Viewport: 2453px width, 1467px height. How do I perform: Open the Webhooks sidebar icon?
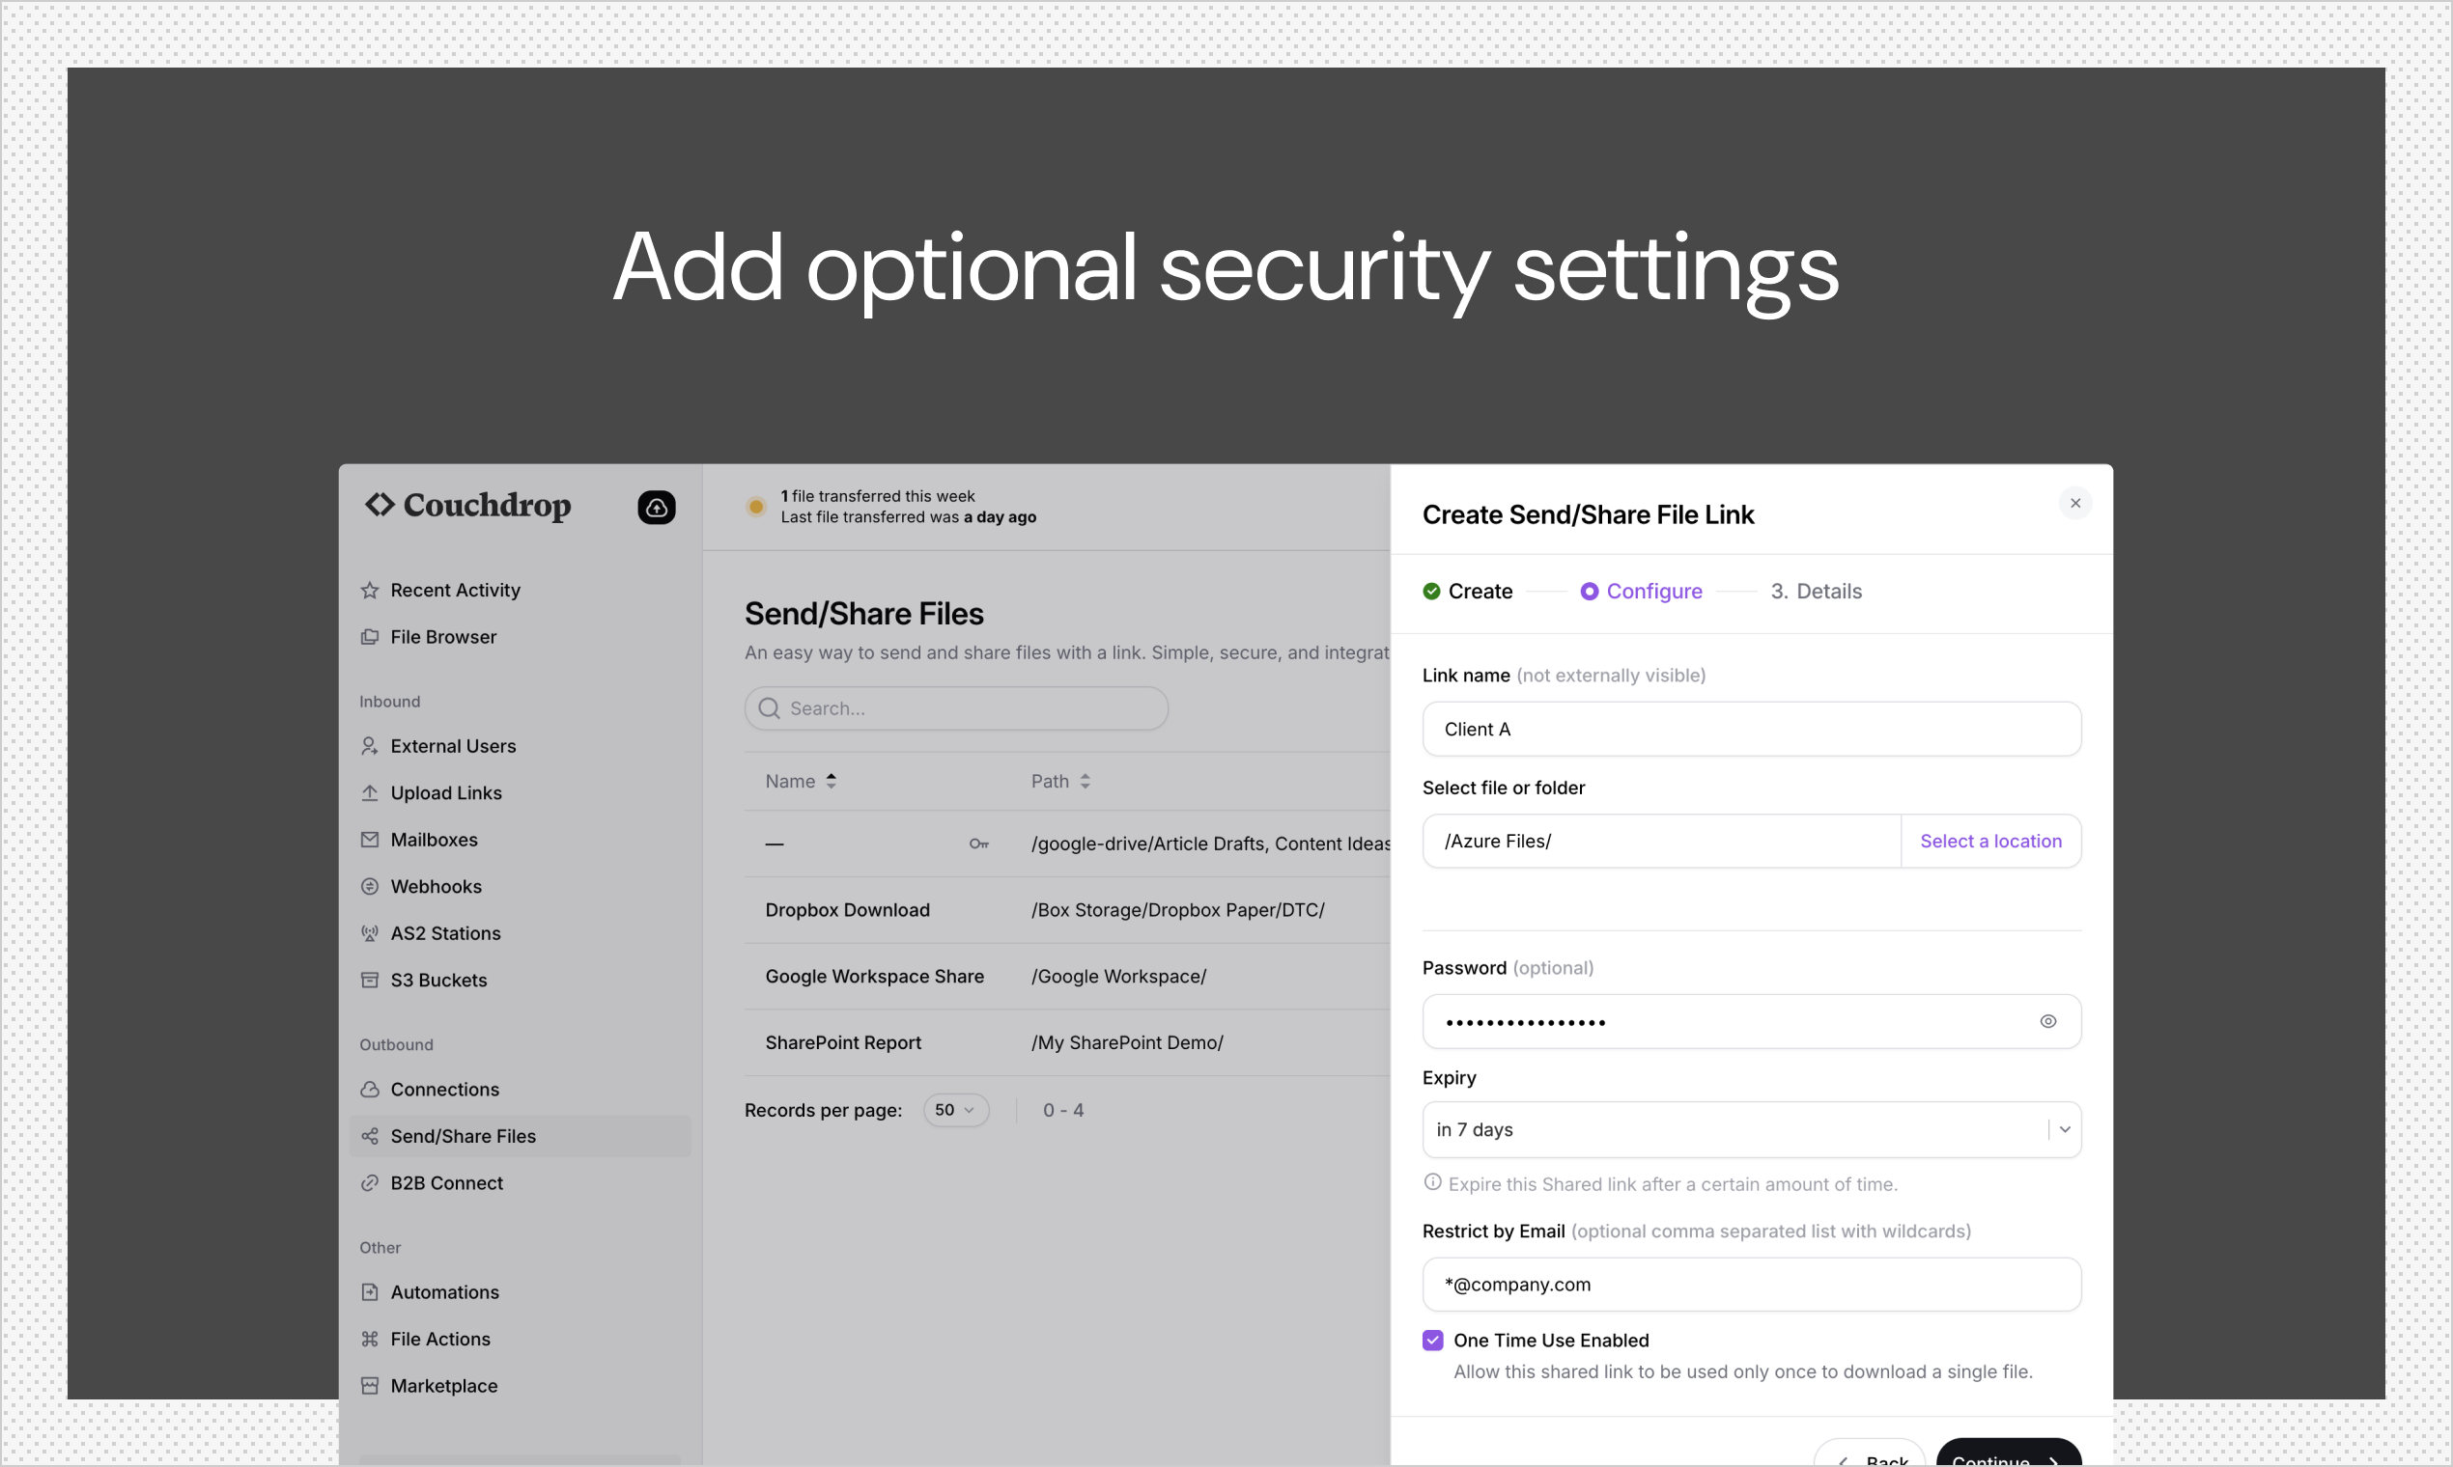point(370,887)
